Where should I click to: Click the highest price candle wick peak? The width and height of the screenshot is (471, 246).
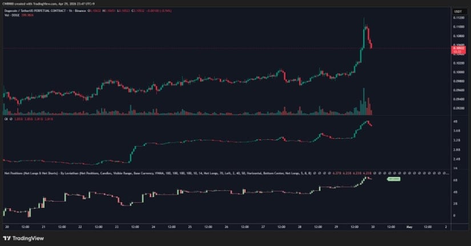pos(364,19)
